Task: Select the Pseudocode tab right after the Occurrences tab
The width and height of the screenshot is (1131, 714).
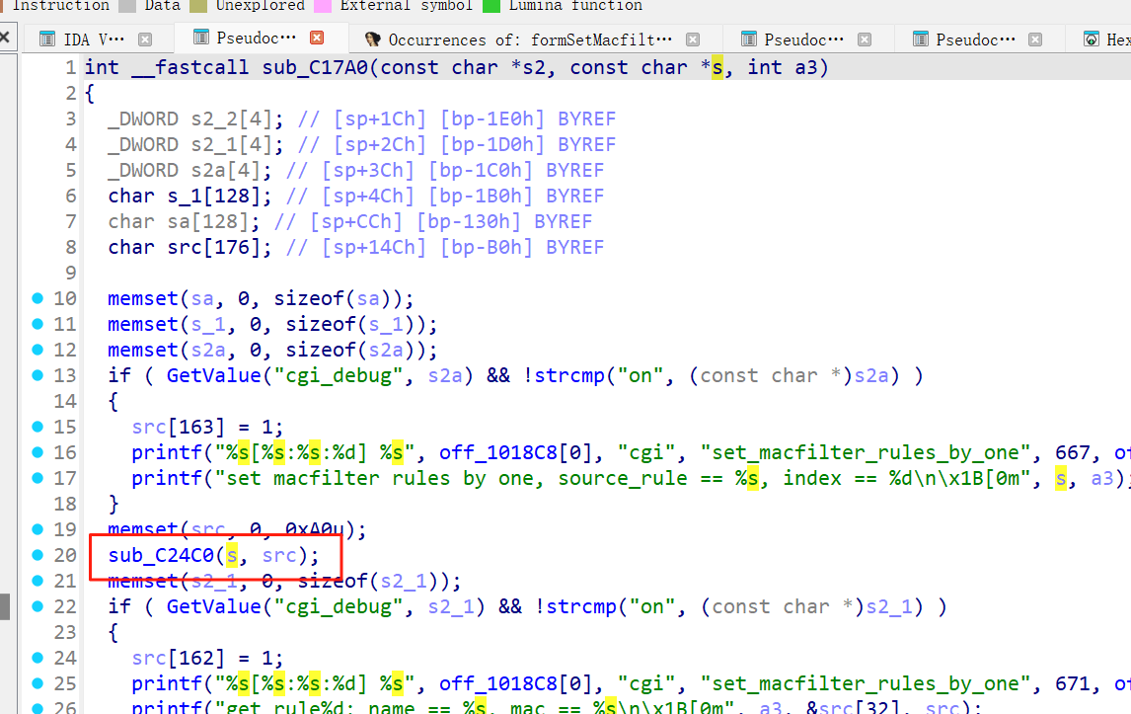Action: (803, 39)
